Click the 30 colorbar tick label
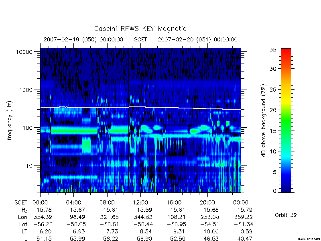 [273, 69]
